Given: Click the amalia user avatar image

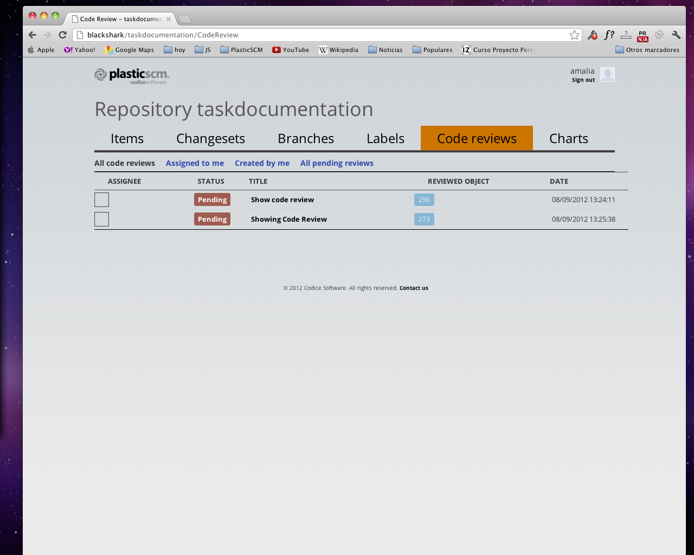Looking at the screenshot, I should coord(607,74).
